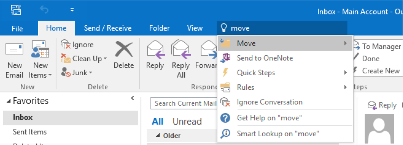This screenshot has height=145, width=403.
Task: Click the lightbulb Tell Me icon
Action: coord(224,28)
